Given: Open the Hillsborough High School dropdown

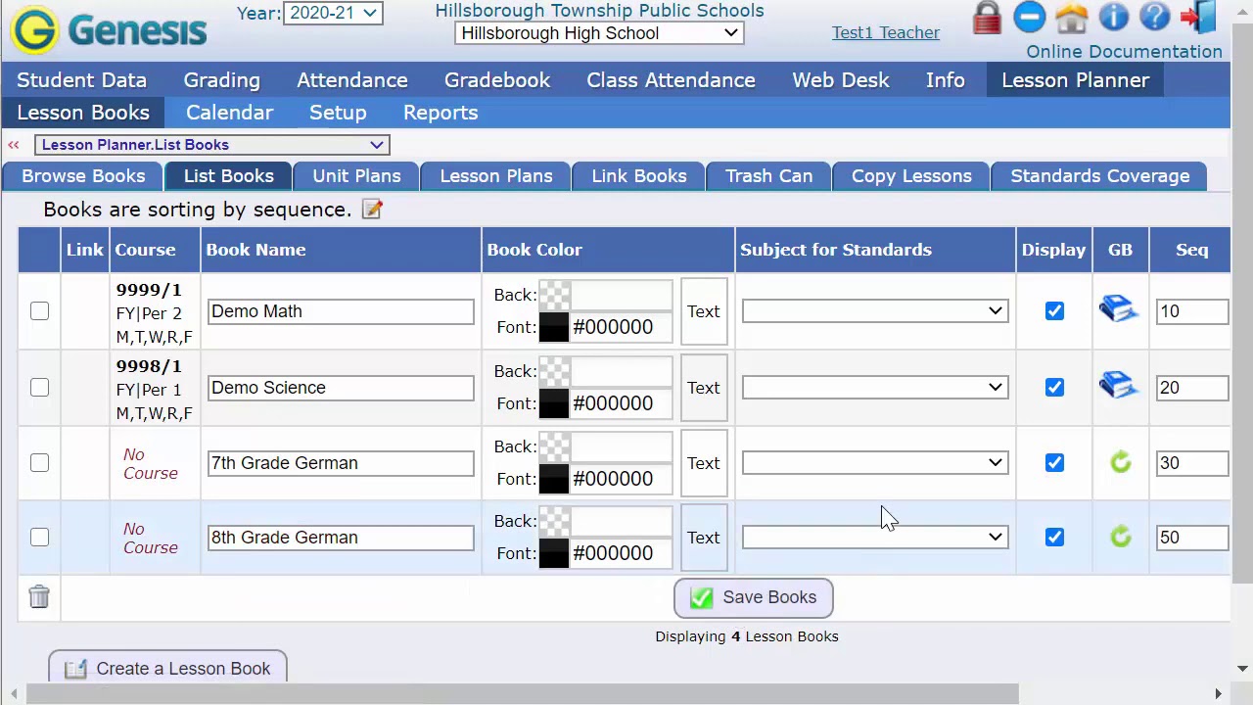Looking at the screenshot, I should click(x=599, y=33).
